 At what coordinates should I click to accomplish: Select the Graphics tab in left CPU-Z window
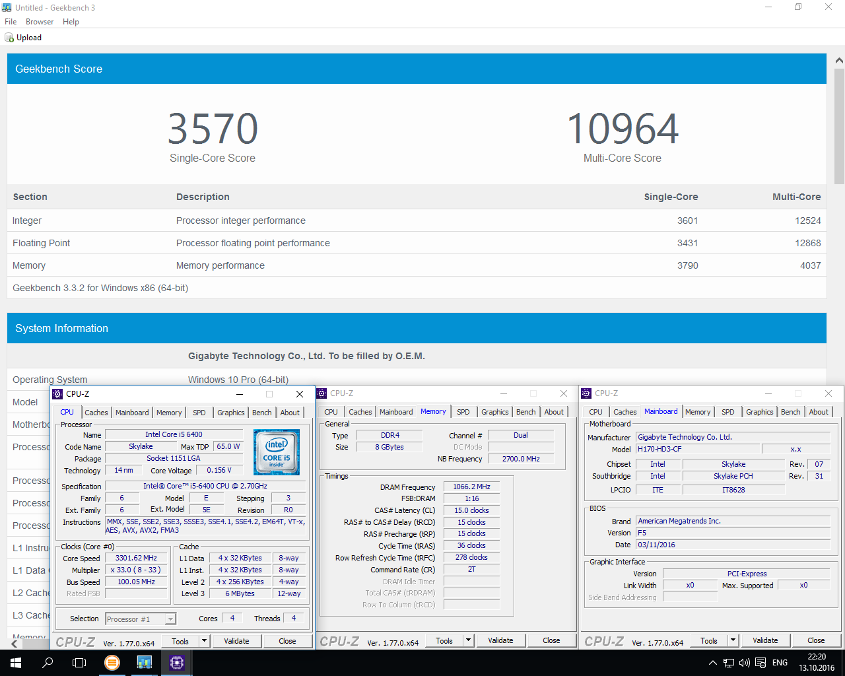pos(231,413)
